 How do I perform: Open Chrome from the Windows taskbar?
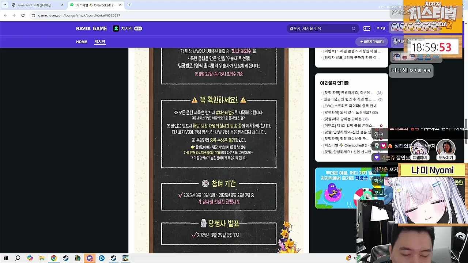pyautogui.click(x=54, y=258)
